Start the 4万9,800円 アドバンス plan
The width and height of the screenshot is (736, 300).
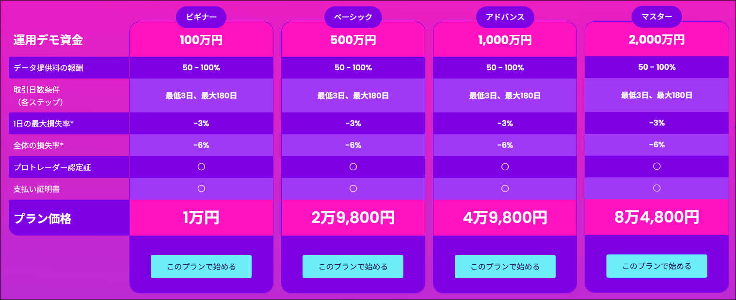505,267
